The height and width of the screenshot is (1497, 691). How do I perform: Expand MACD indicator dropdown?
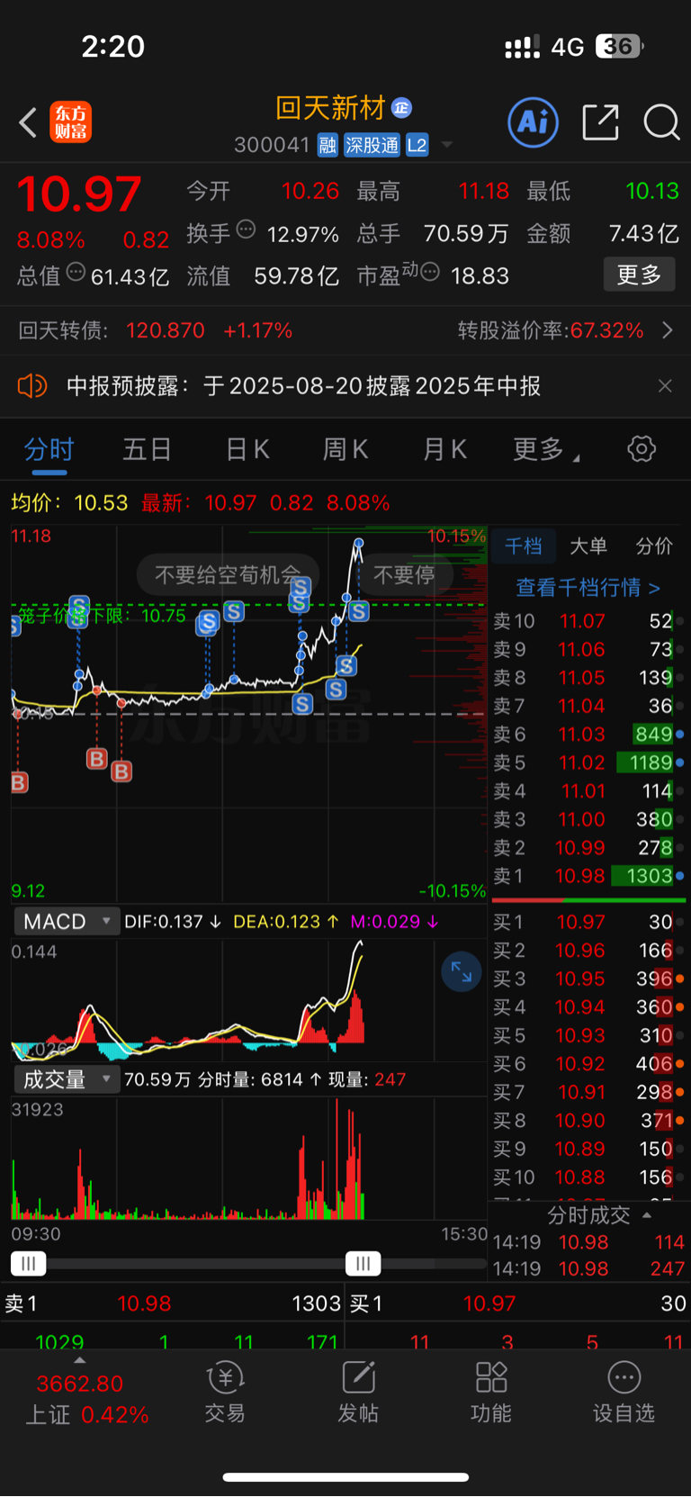66,922
